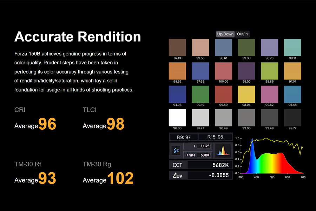Choose the green swatch labeled 99.19
316x211 pixels.
coord(200,94)
